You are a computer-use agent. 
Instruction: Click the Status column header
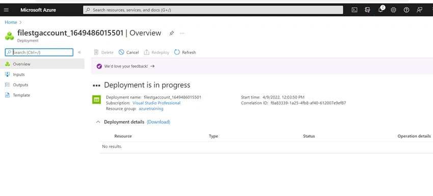point(309,136)
